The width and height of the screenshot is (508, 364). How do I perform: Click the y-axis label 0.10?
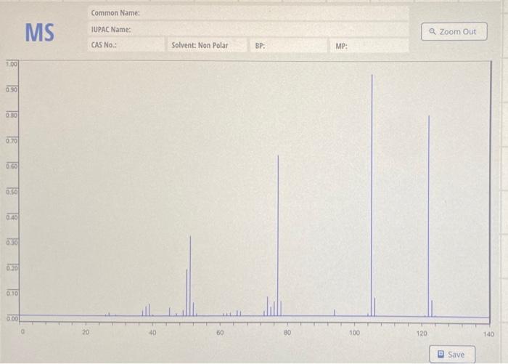12,294
